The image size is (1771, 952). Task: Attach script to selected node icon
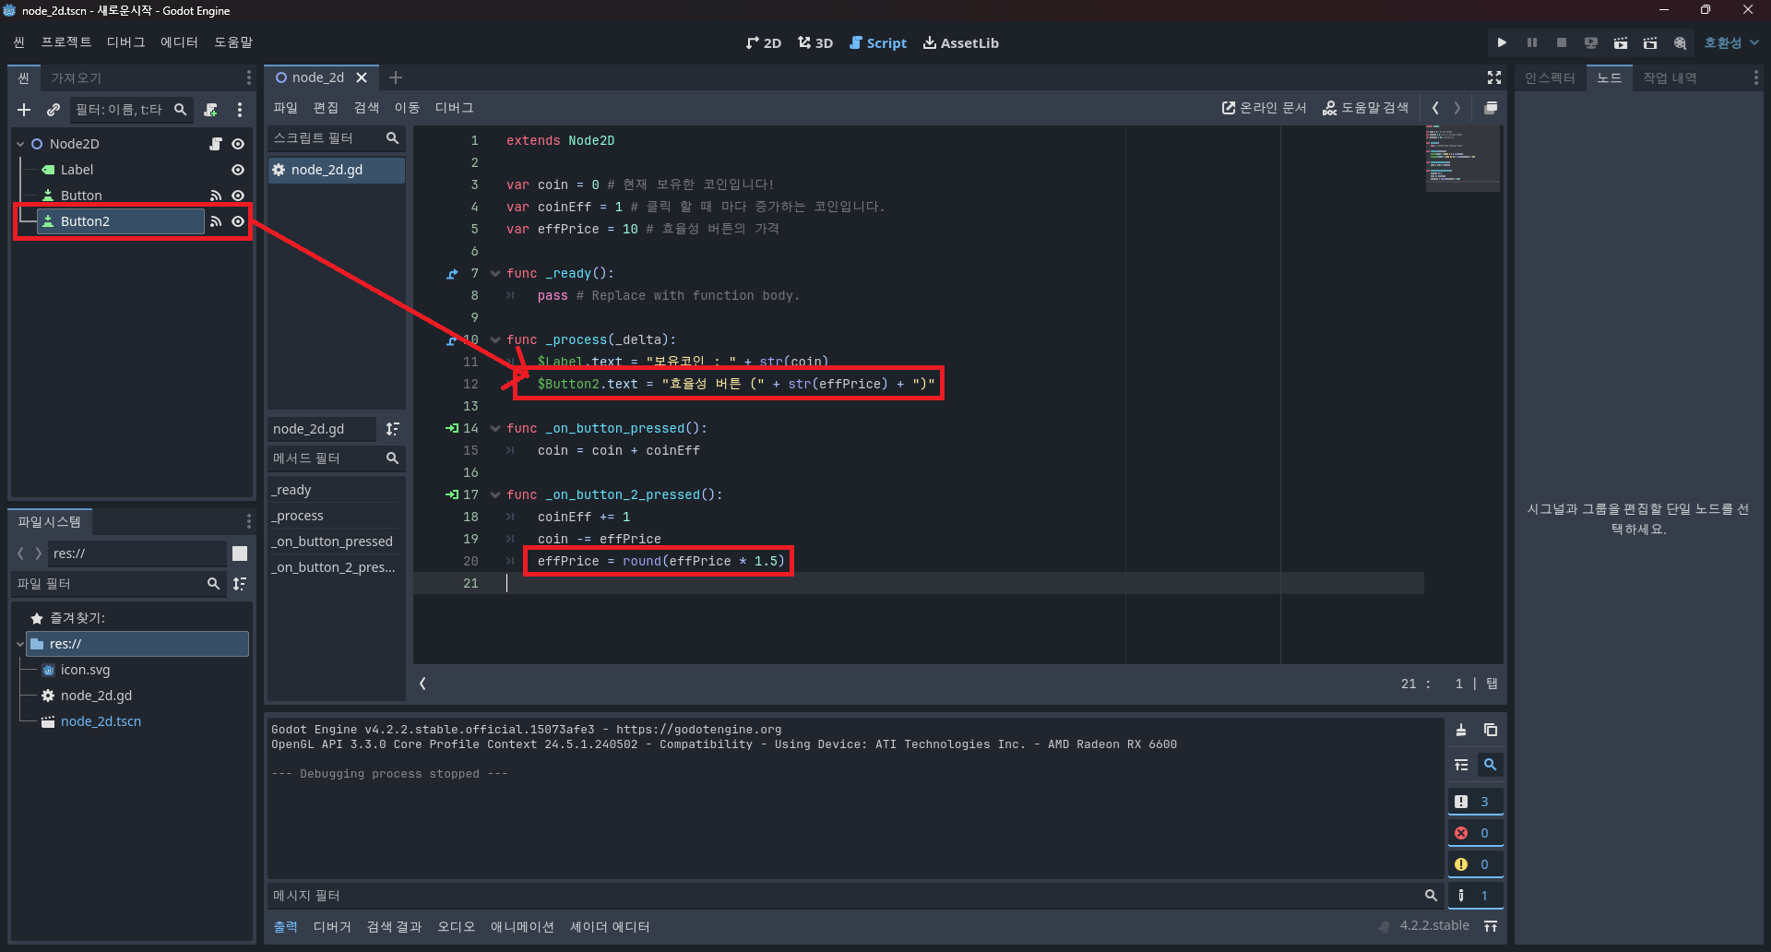[211, 110]
